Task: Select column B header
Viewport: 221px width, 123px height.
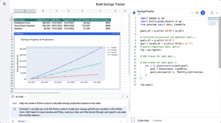Action: (x=43, y=11)
